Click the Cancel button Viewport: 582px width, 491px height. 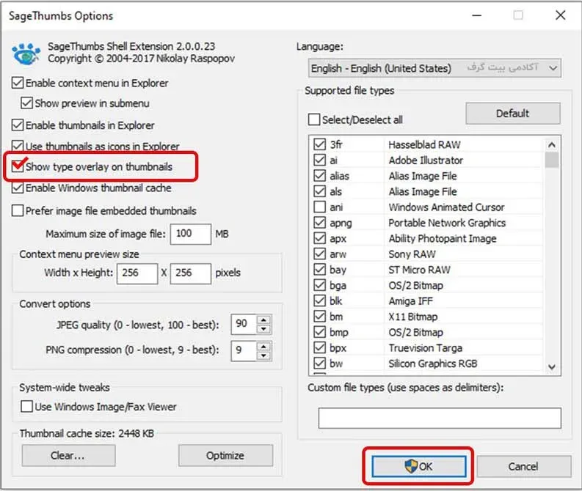[x=524, y=466]
